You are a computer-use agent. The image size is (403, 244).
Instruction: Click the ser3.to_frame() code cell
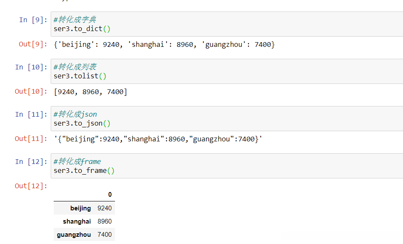tap(226, 166)
